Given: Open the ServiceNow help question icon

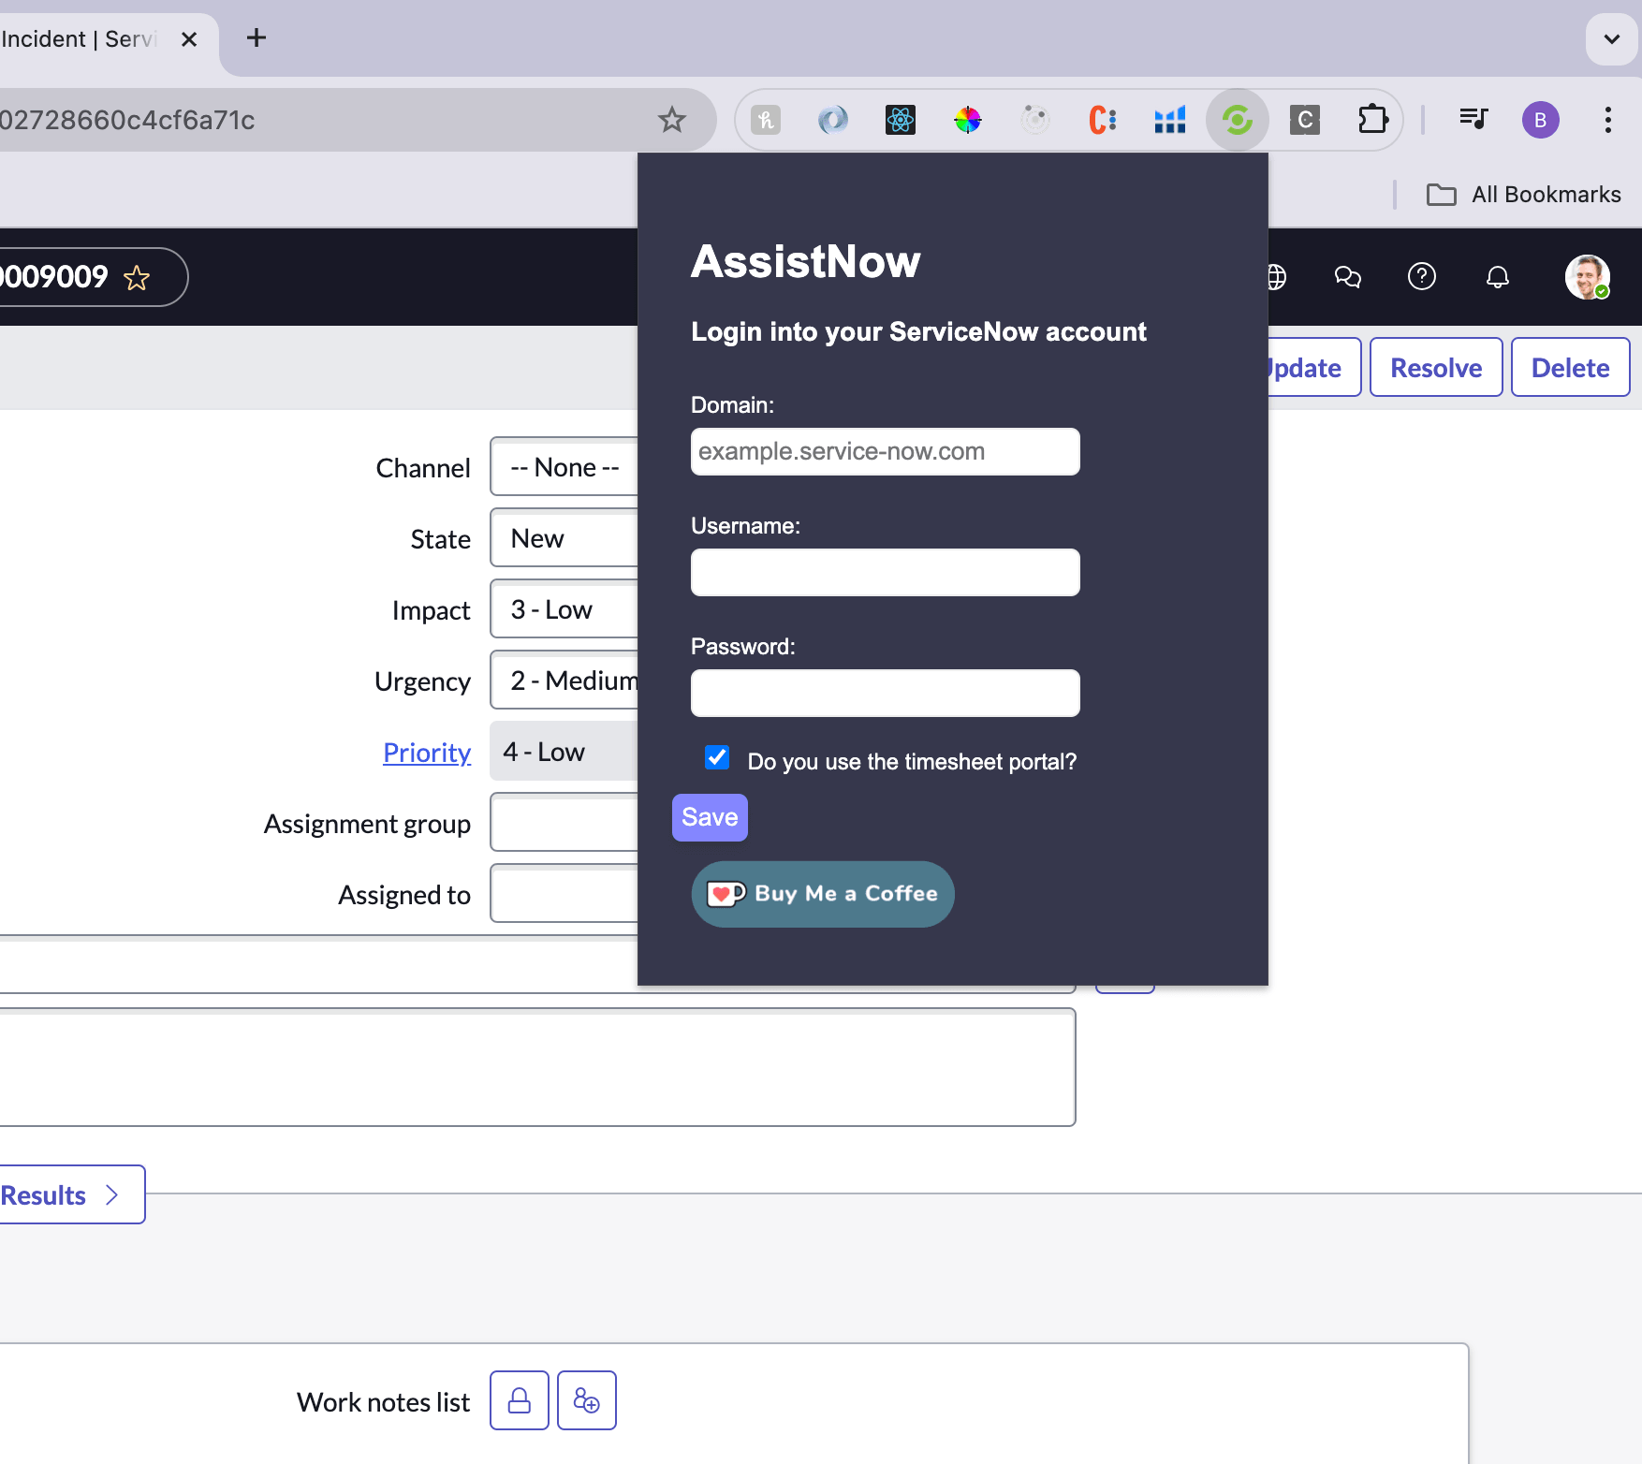Looking at the screenshot, I should coord(1421,277).
